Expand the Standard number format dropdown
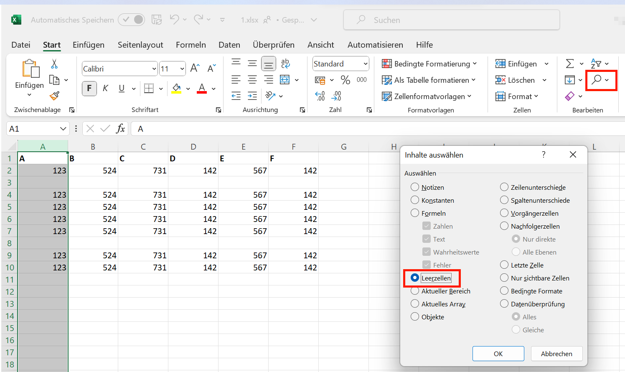The width and height of the screenshot is (625, 372). [366, 64]
